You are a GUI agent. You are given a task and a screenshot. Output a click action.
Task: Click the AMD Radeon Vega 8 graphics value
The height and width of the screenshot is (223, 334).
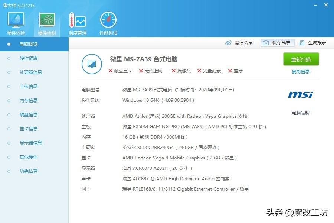pos(180,158)
